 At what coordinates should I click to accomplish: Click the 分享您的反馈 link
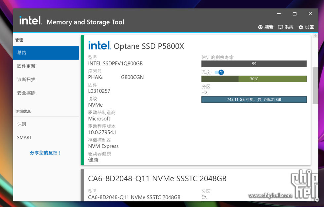46,153
